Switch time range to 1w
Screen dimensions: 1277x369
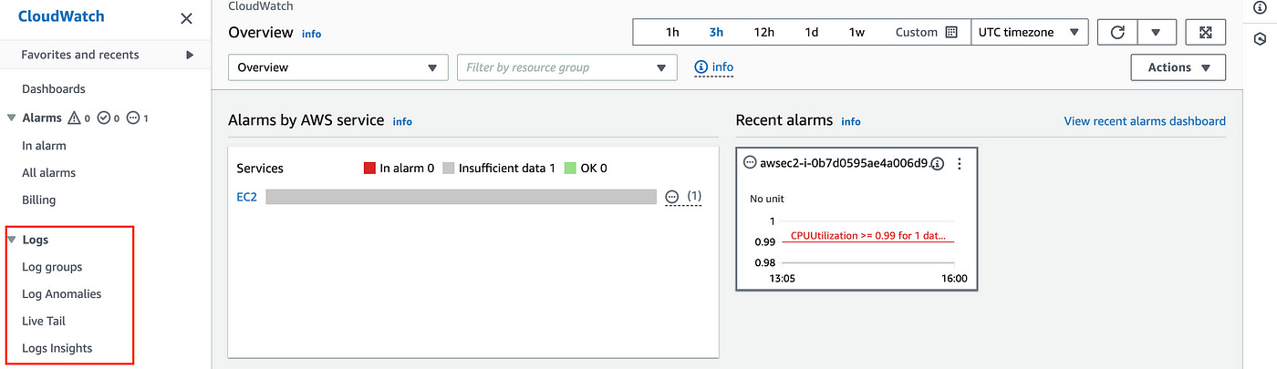pos(857,32)
